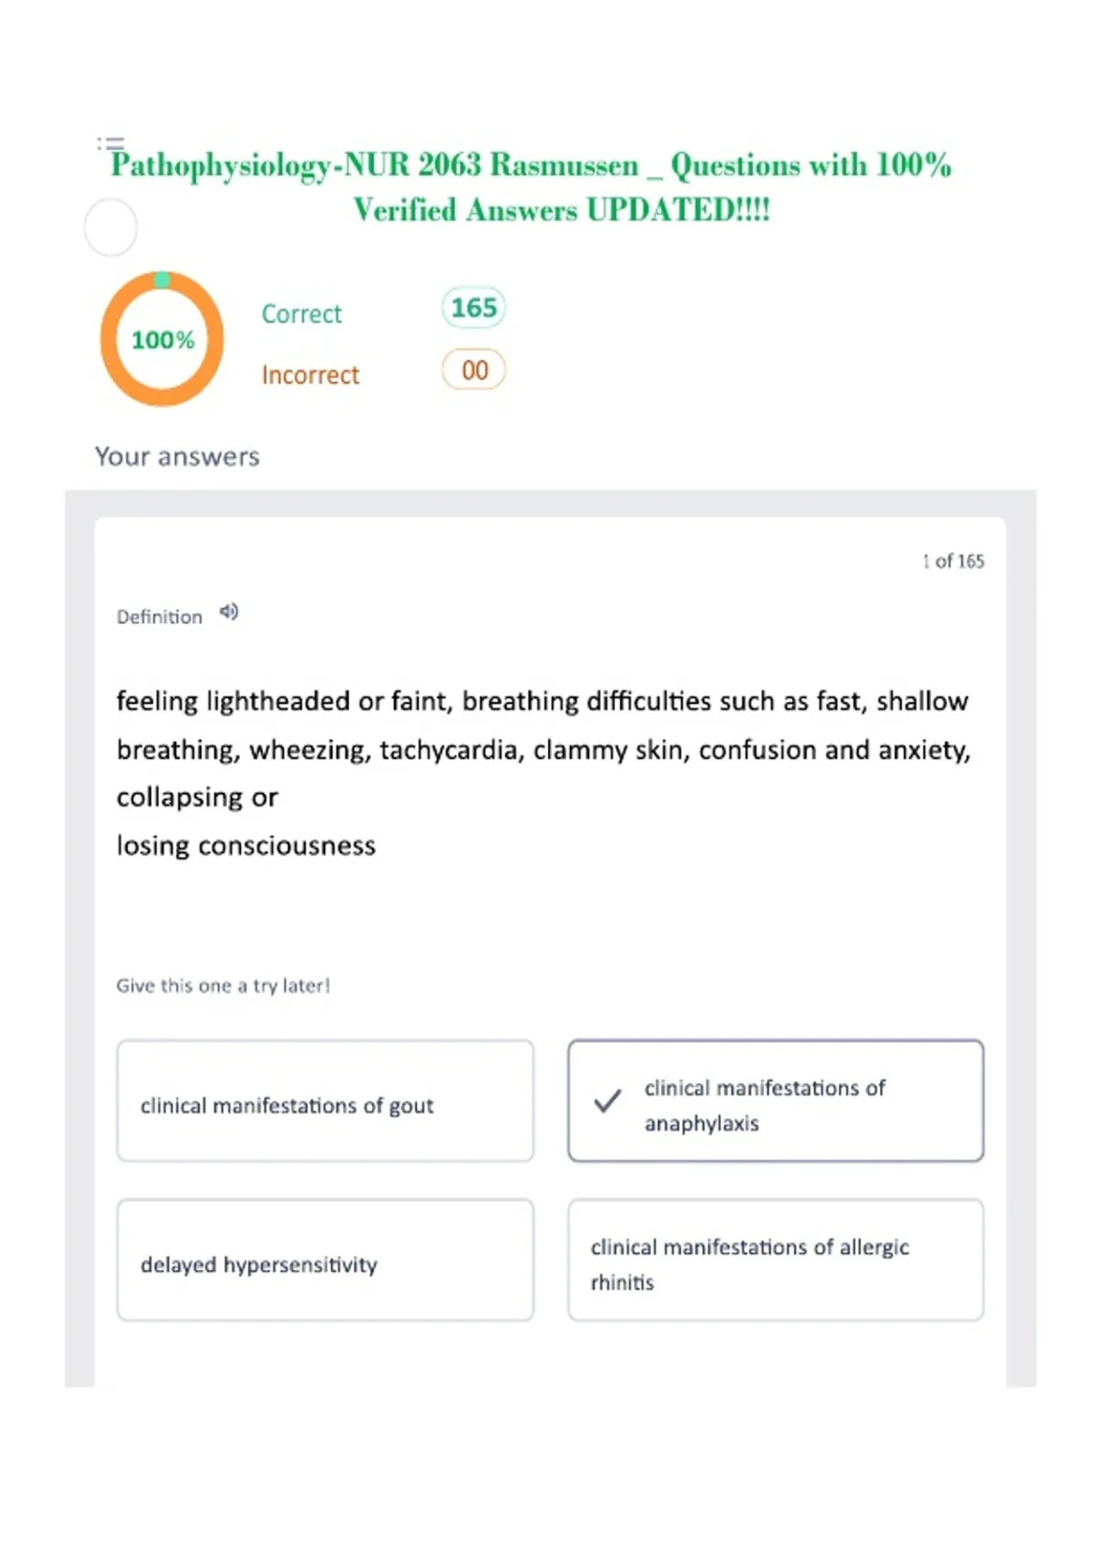Click the 'Correct' label
This screenshot has width=1099, height=1557.
click(301, 314)
